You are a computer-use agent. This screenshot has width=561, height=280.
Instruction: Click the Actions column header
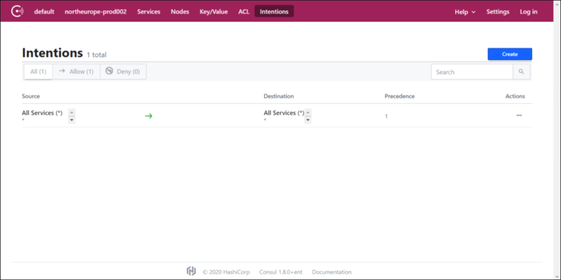pos(515,96)
